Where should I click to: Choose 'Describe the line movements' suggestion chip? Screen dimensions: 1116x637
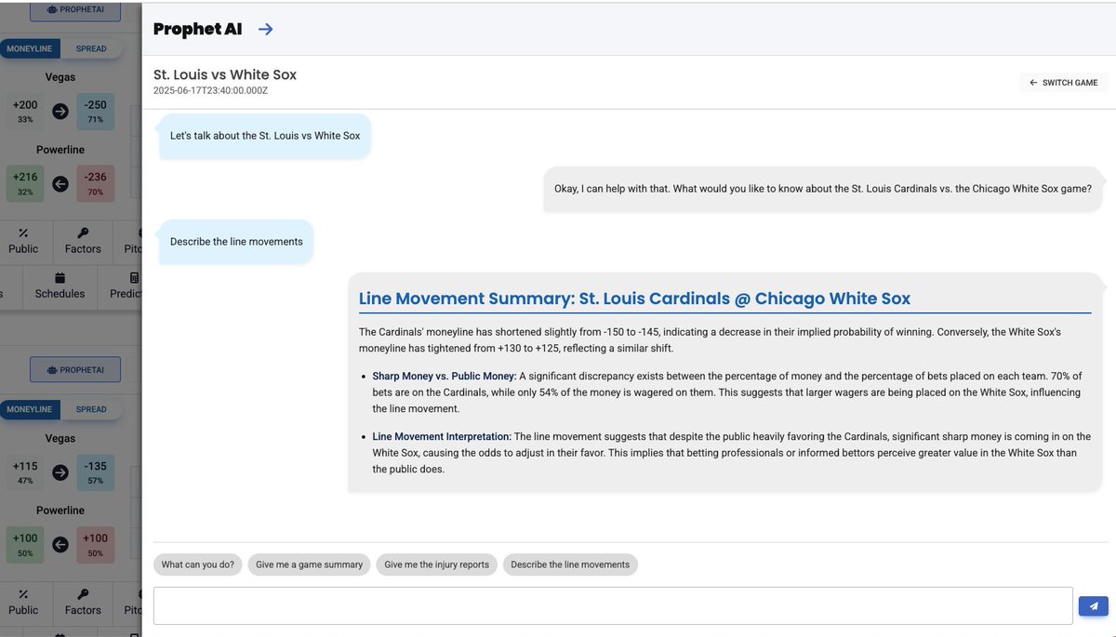pyautogui.click(x=570, y=564)
